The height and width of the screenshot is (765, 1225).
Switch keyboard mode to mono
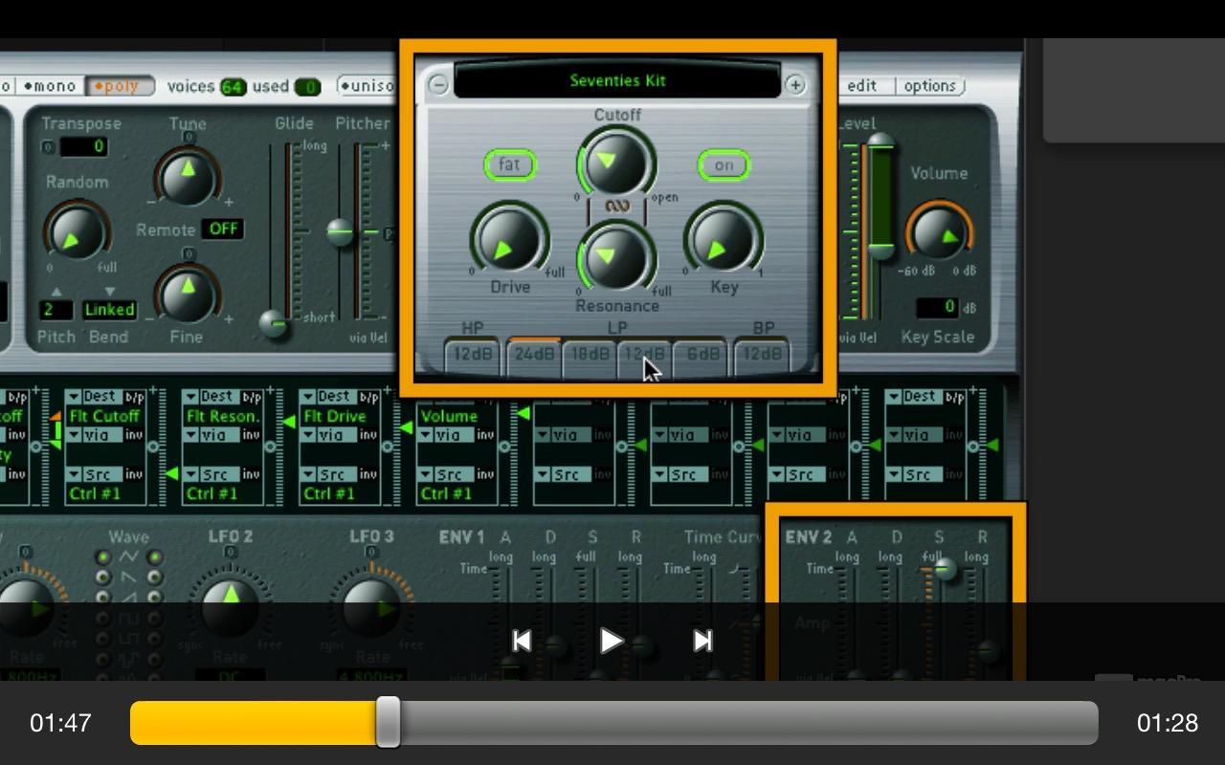point(49,86)
